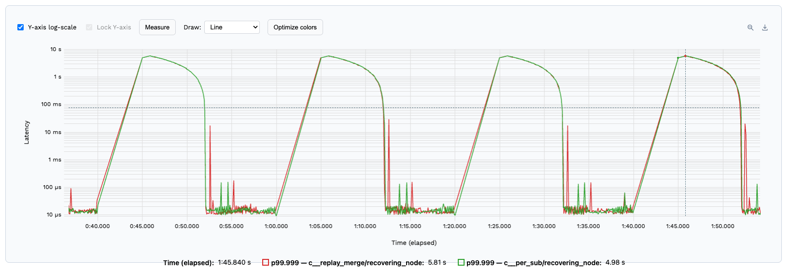Click the p99.999 c__per_sub/recovering_node legend label
The image size is (791, 270).
point(534,263)
